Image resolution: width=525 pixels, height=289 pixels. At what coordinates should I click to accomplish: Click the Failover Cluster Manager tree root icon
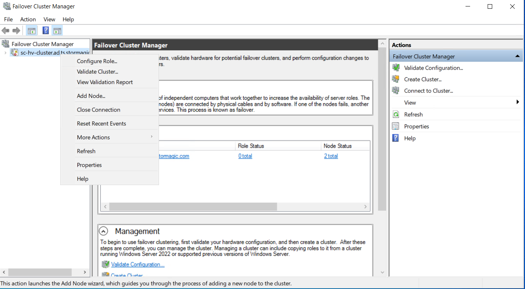point(6,44)
